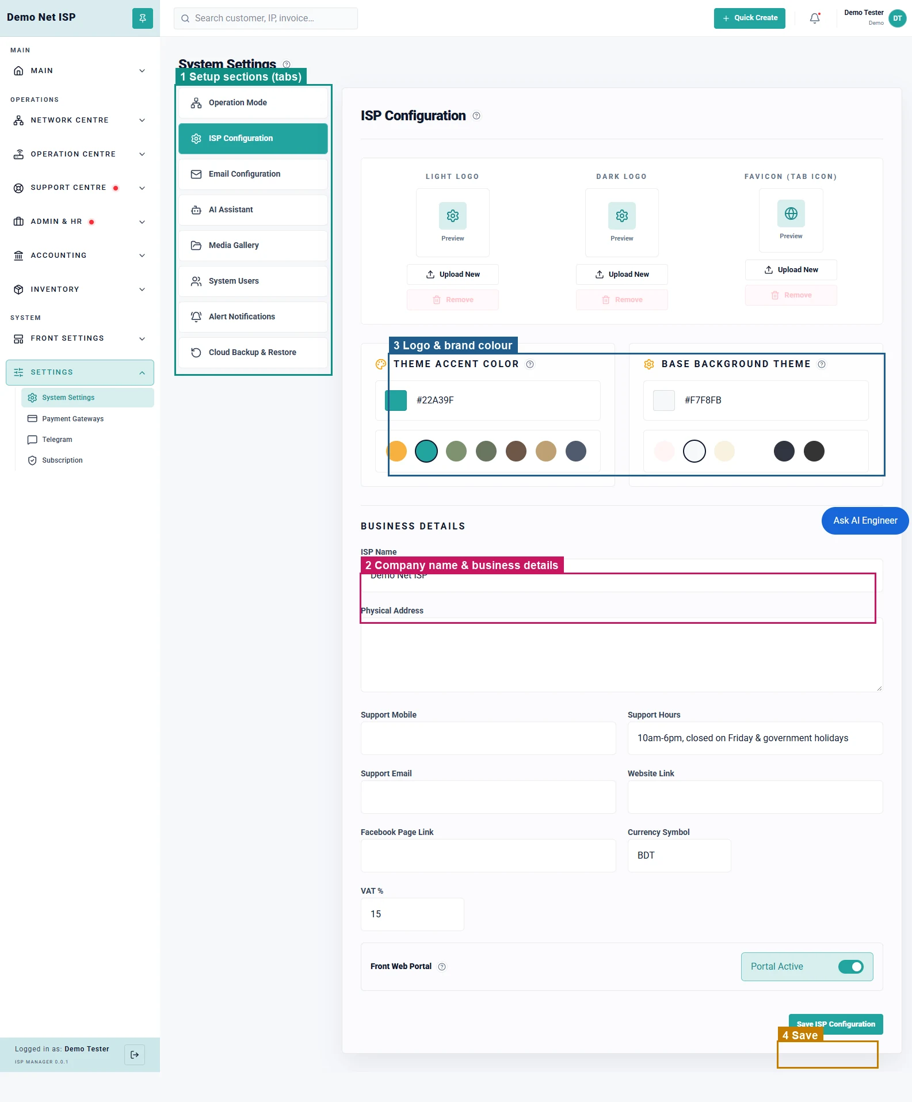Click help icon beside ISP Configuration heading
This screenshot has height=1102, width=912.
pos(476,116)
